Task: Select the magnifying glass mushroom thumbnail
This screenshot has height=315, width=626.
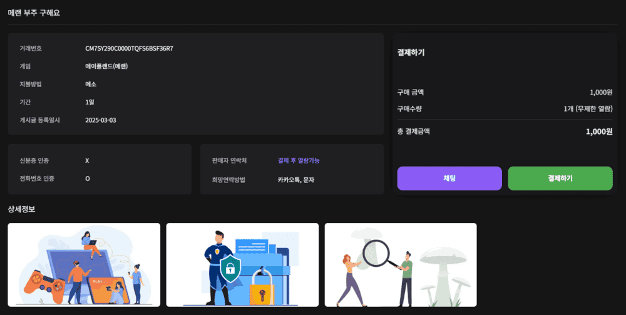Action: point(401,264)
